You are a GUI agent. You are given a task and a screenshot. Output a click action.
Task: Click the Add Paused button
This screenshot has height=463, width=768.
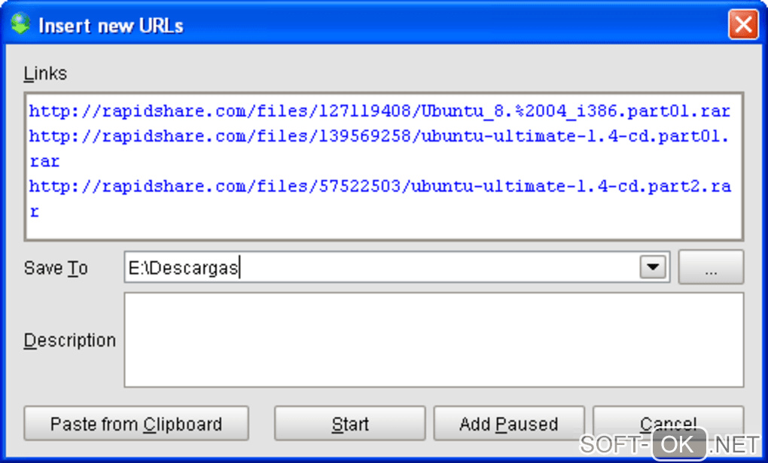click(x=508, y=424)
